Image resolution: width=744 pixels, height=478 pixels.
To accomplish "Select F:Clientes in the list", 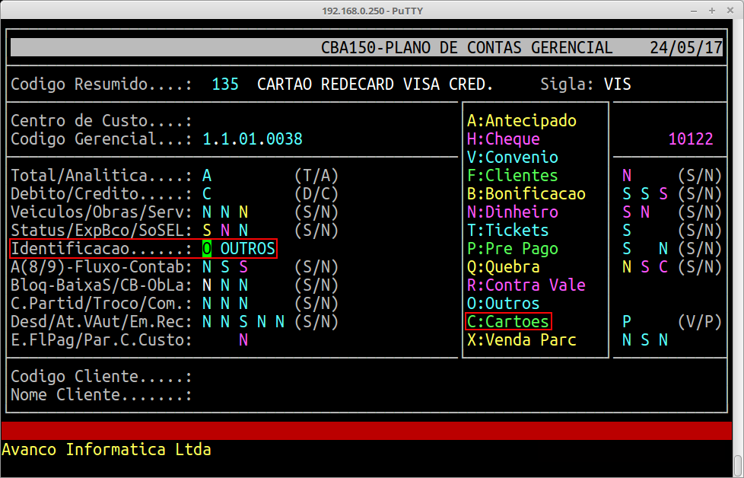I will (x=513, y=176).
